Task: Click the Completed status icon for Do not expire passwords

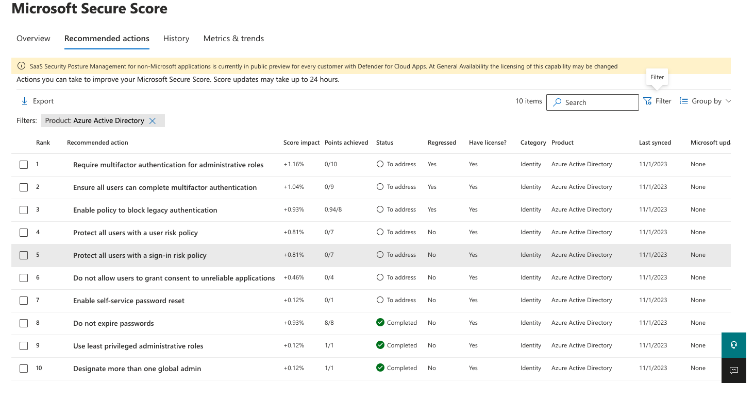Action: coord(380,322)
